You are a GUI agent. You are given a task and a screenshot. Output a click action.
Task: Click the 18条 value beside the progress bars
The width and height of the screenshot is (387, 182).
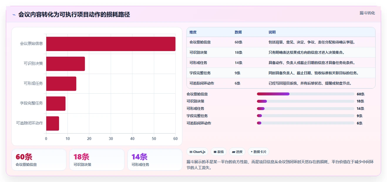(361, 101)
